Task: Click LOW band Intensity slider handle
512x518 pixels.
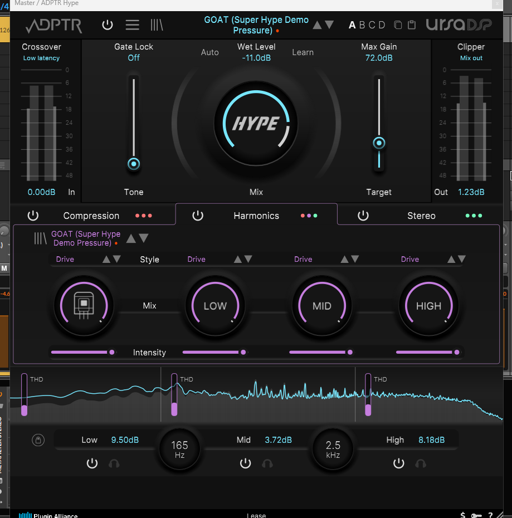Action: click(x=243, y=352)
